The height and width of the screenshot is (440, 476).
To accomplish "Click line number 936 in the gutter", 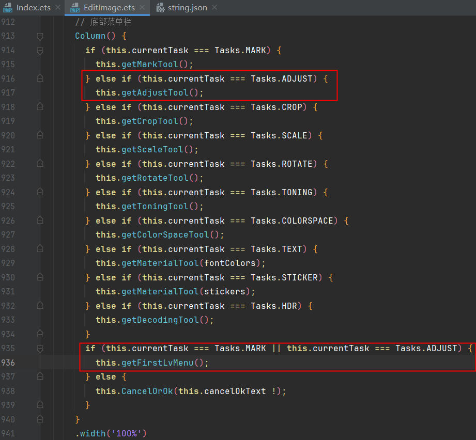I will 8,363.
